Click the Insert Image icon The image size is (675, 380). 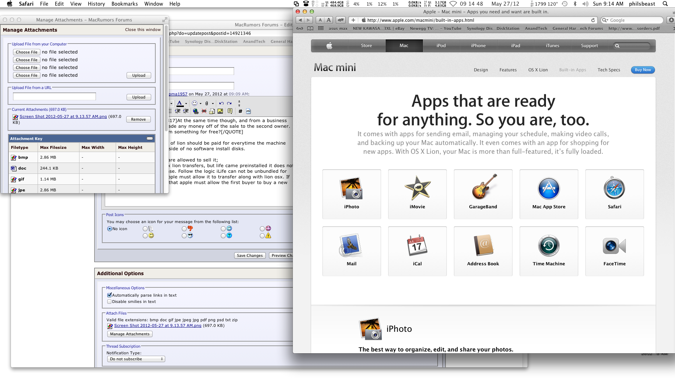[x=220, y=111]
